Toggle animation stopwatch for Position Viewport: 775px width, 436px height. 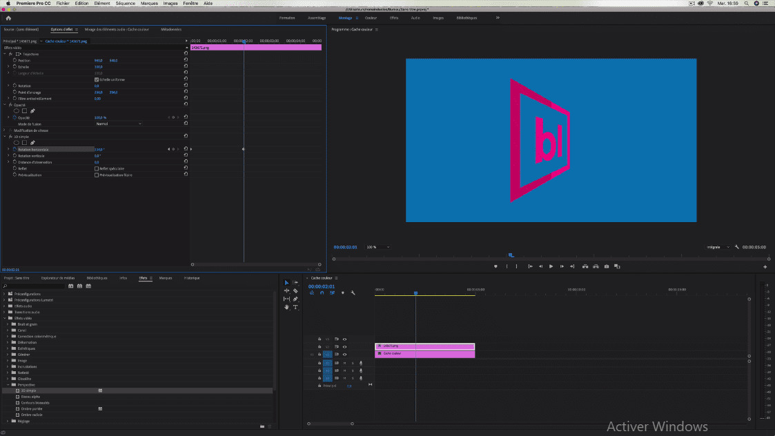point(14,60)
